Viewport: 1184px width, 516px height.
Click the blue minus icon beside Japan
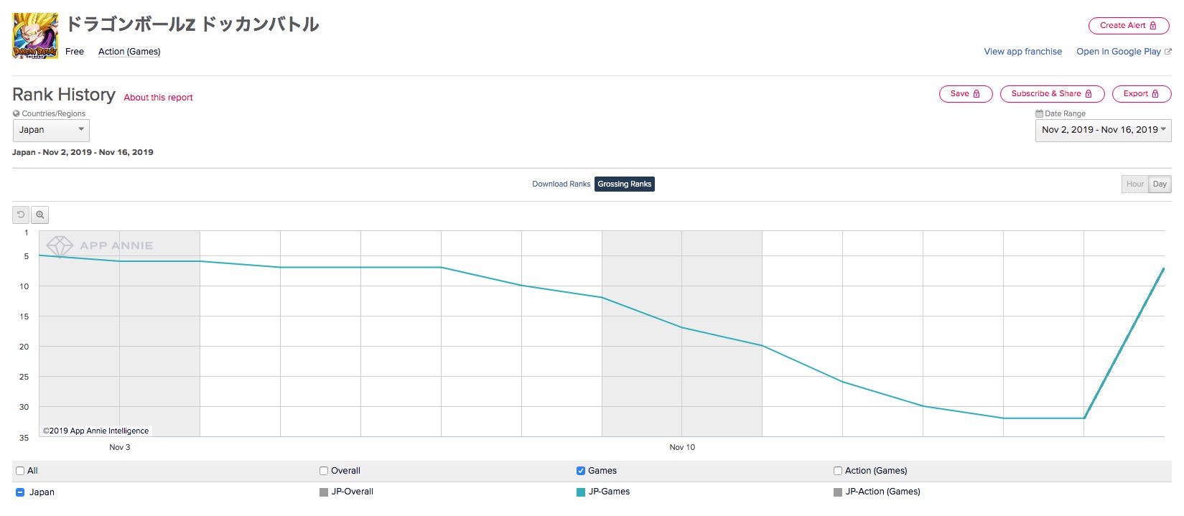[x=20, y=492]
